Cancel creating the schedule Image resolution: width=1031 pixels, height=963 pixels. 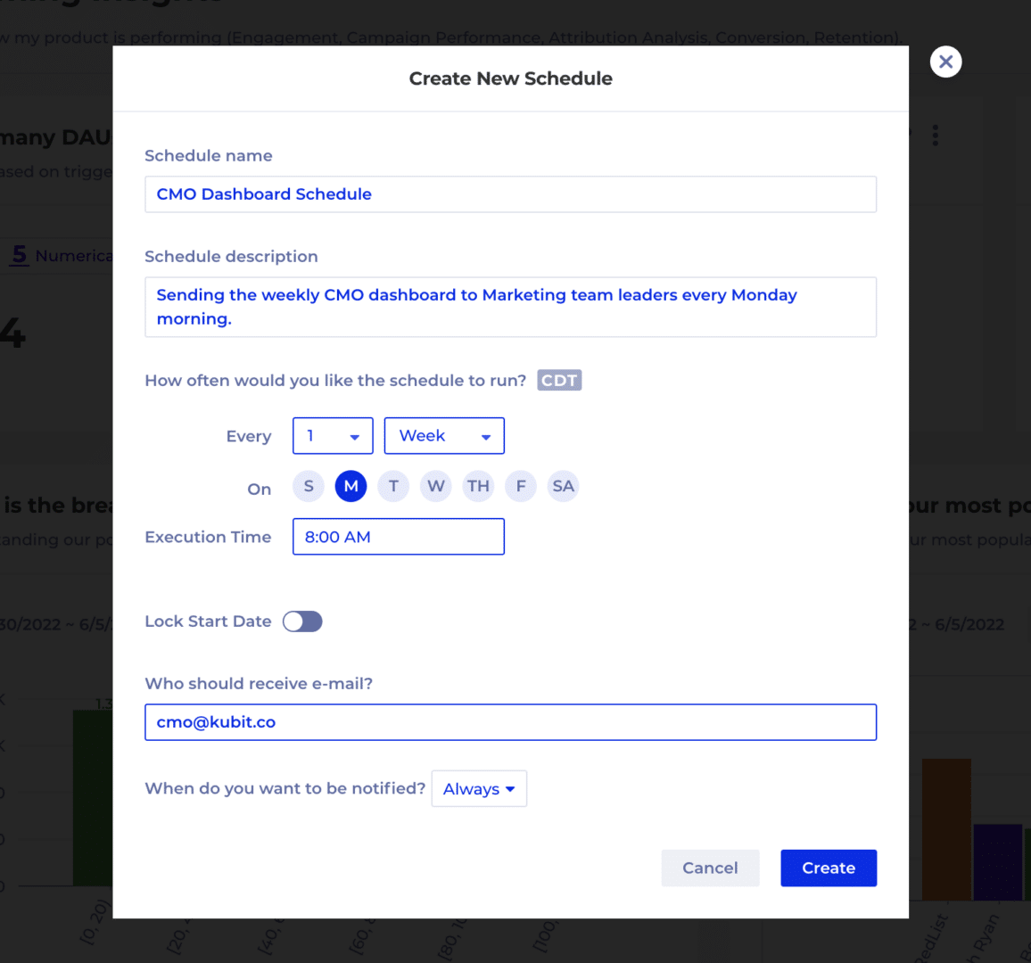click(x=710, y=868)
